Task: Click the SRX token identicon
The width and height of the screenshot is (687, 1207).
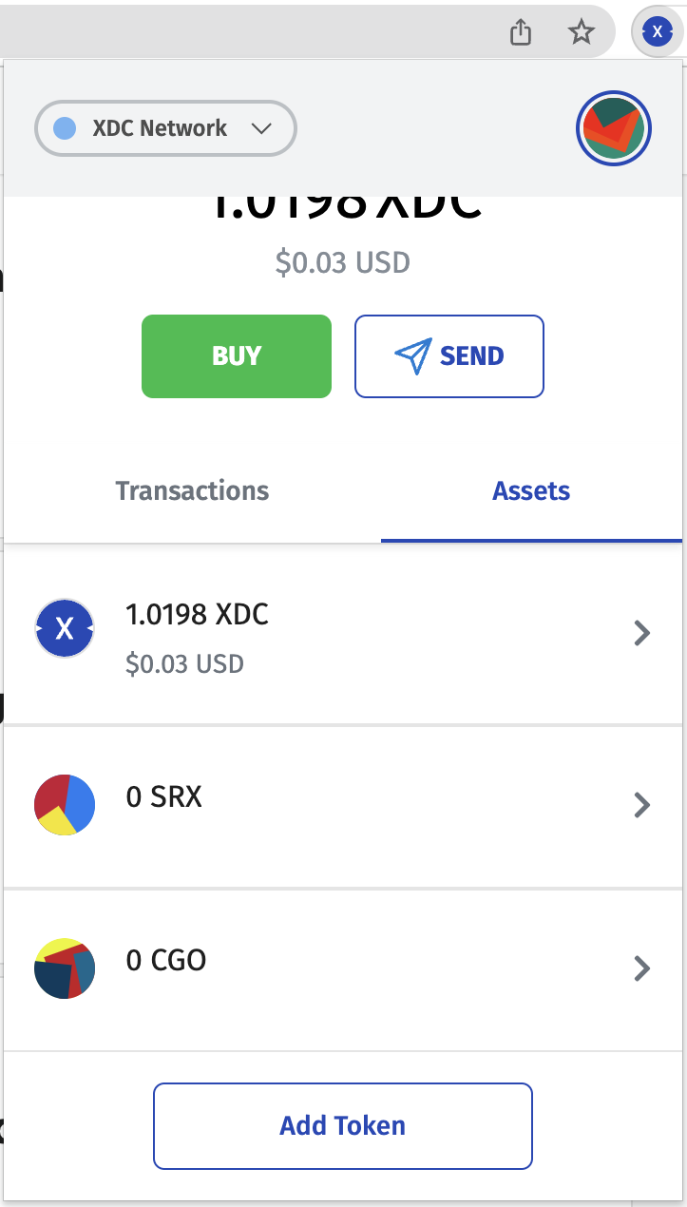Action: pyautogui.click(x=64, y=805)
